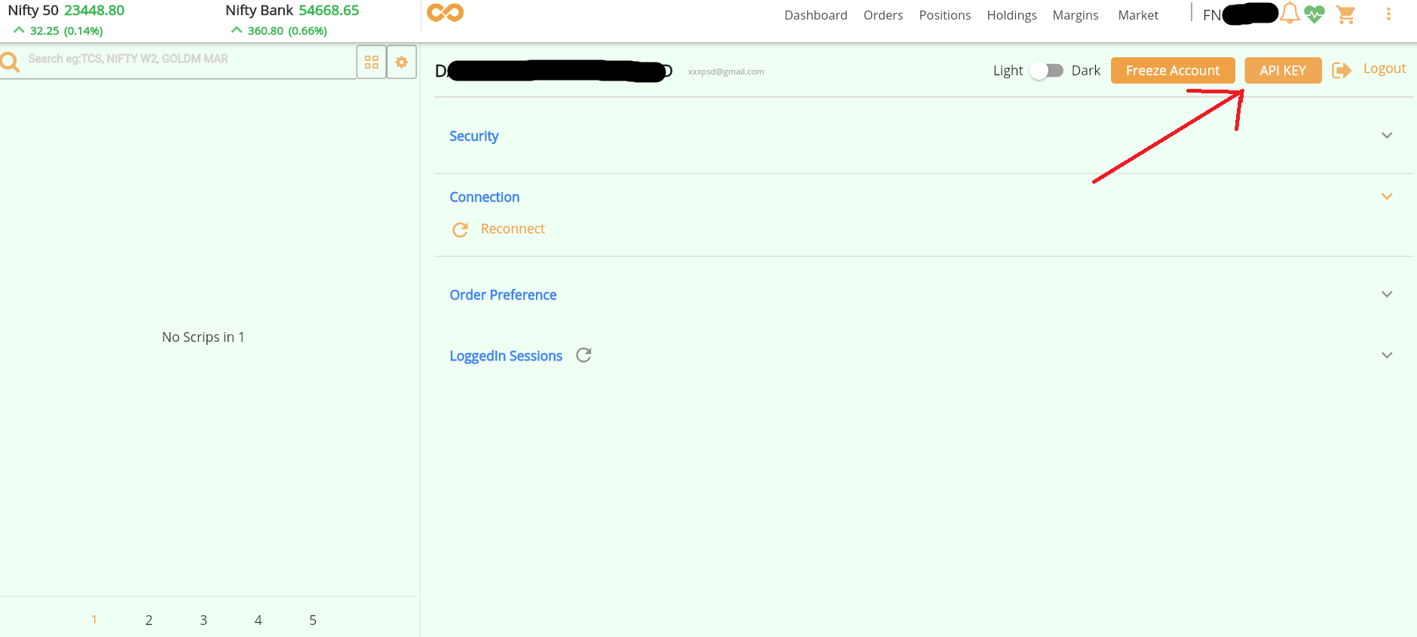This screenshot has width=1417, height=637.
Task: Switch to watchlist tab 5
Action: coord(313,620)
